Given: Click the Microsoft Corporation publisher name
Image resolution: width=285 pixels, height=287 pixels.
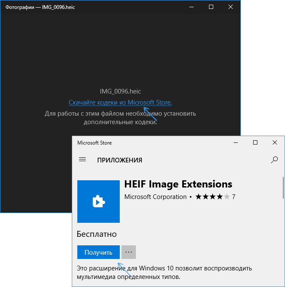Looking at the screenshot, I should [x=155, y=197].
